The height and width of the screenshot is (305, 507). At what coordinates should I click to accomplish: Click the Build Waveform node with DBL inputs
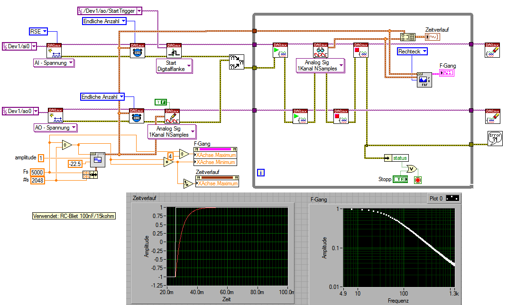click(x=90, y=175)
